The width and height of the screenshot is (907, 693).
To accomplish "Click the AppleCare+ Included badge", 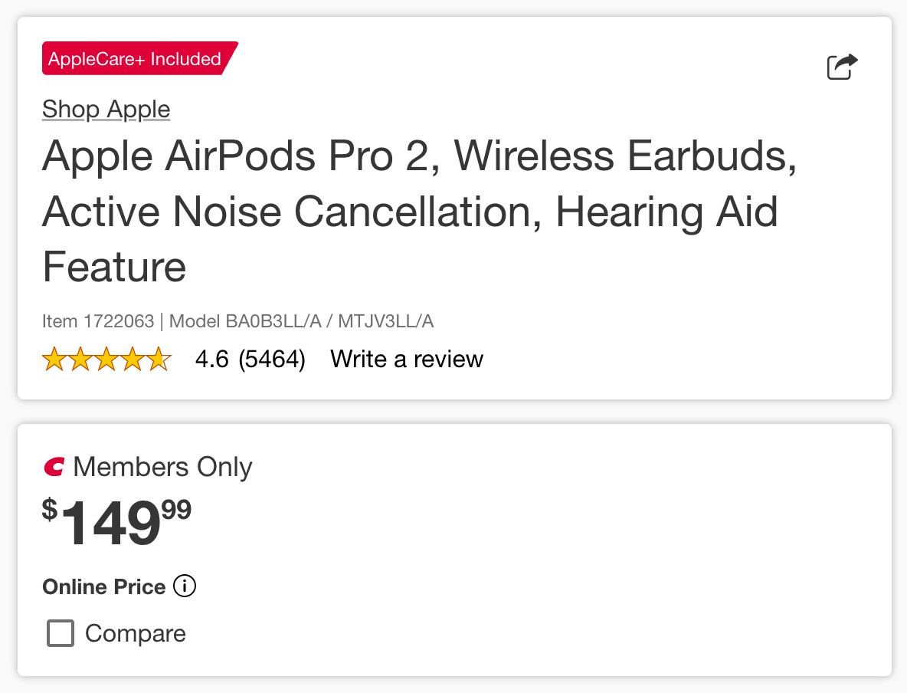I will 135,59.
